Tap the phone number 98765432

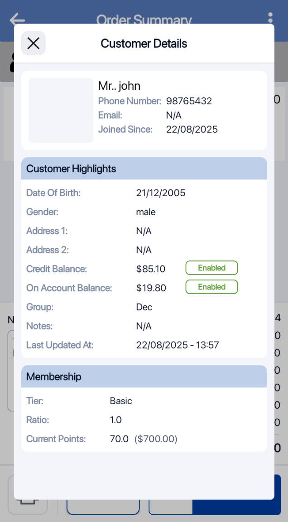[189, 101]
